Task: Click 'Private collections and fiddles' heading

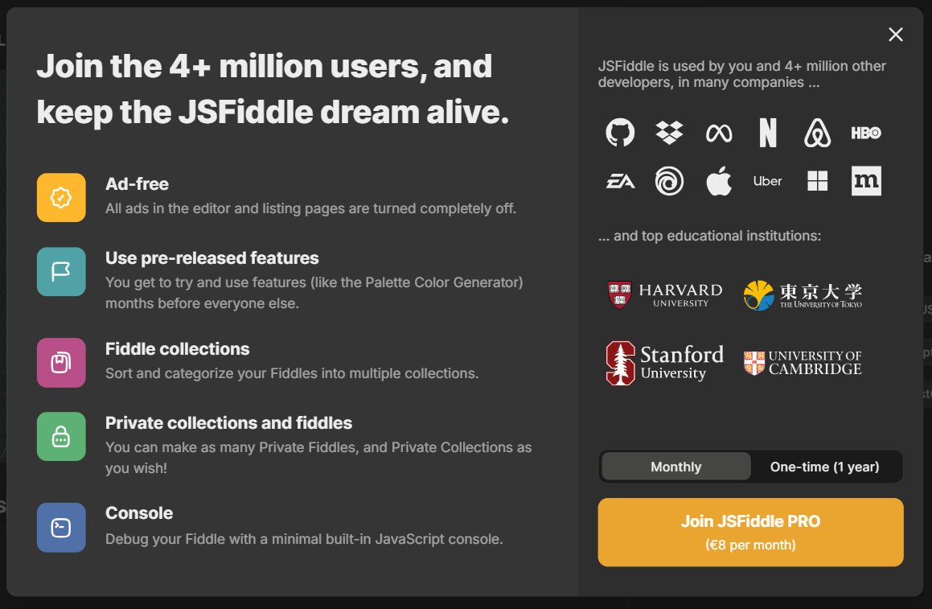Action: click(228, 423)
